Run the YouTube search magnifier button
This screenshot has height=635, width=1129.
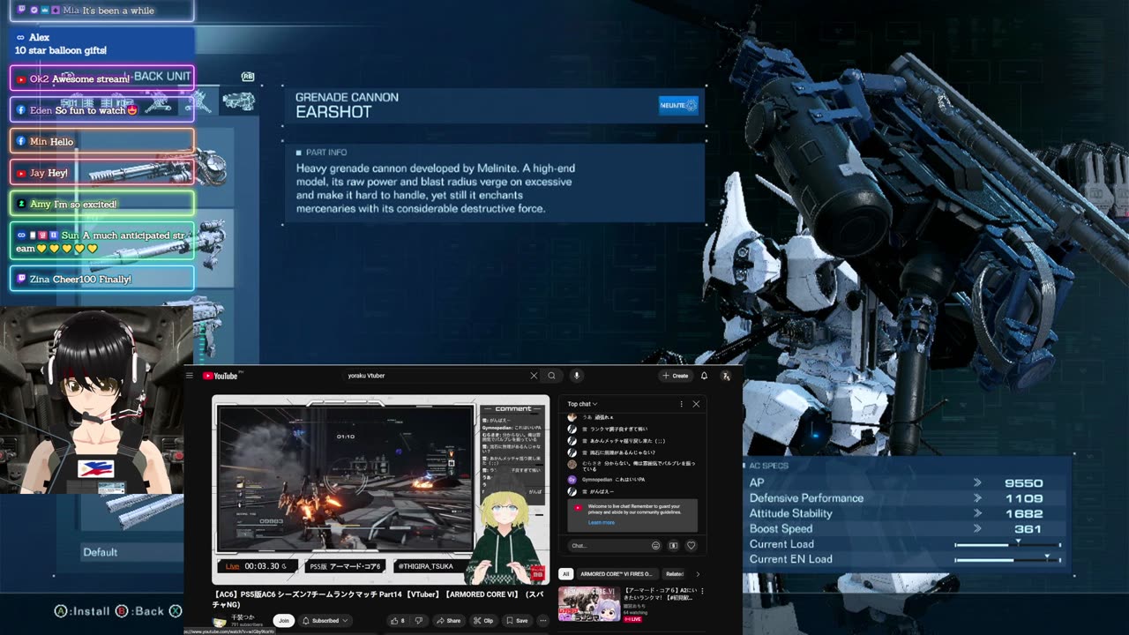552,376
